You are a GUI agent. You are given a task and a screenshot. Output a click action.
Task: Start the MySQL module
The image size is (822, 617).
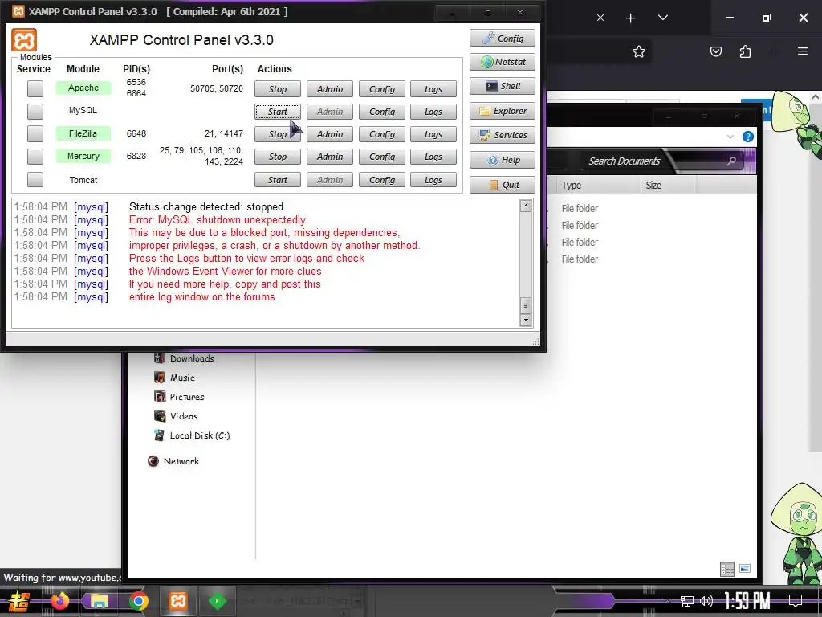(277, 112)
